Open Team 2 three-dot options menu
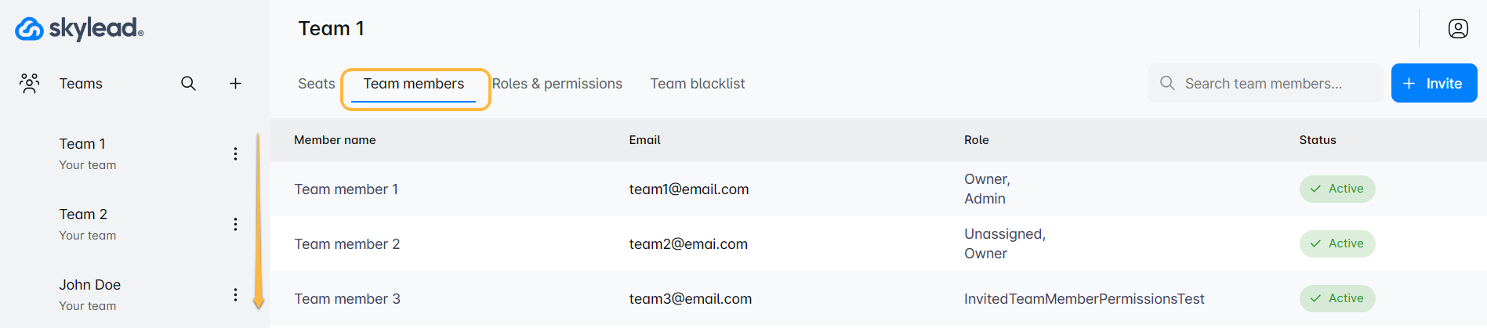1487x328 pixels. pos(235,225)
